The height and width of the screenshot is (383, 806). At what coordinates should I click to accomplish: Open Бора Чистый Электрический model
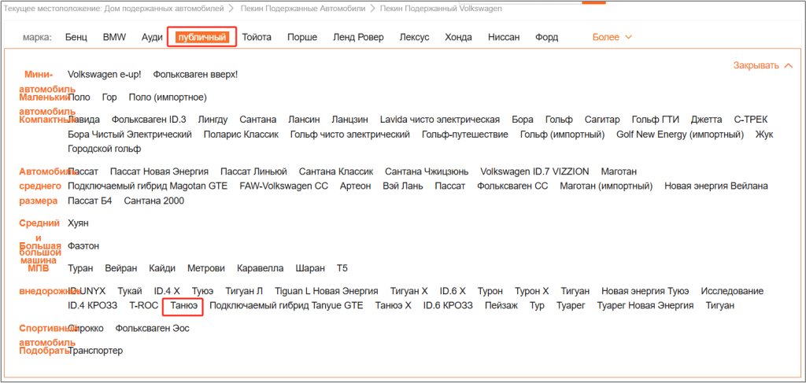click(130, 134)
